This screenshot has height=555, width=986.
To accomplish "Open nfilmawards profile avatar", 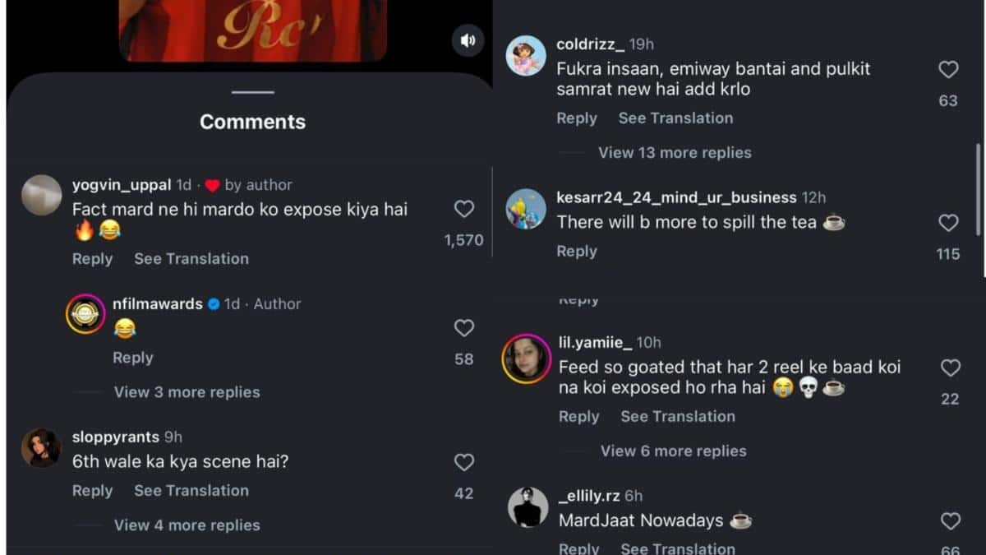I will (x=85, y=313).
